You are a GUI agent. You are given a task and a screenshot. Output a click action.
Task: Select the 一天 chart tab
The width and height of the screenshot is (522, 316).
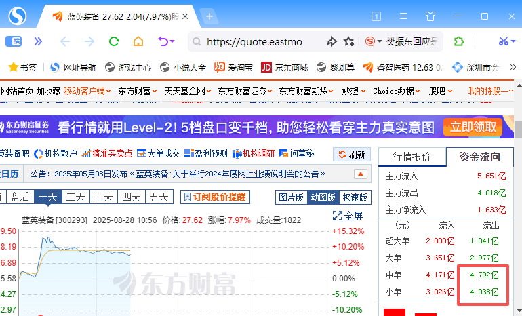(48, 197)
